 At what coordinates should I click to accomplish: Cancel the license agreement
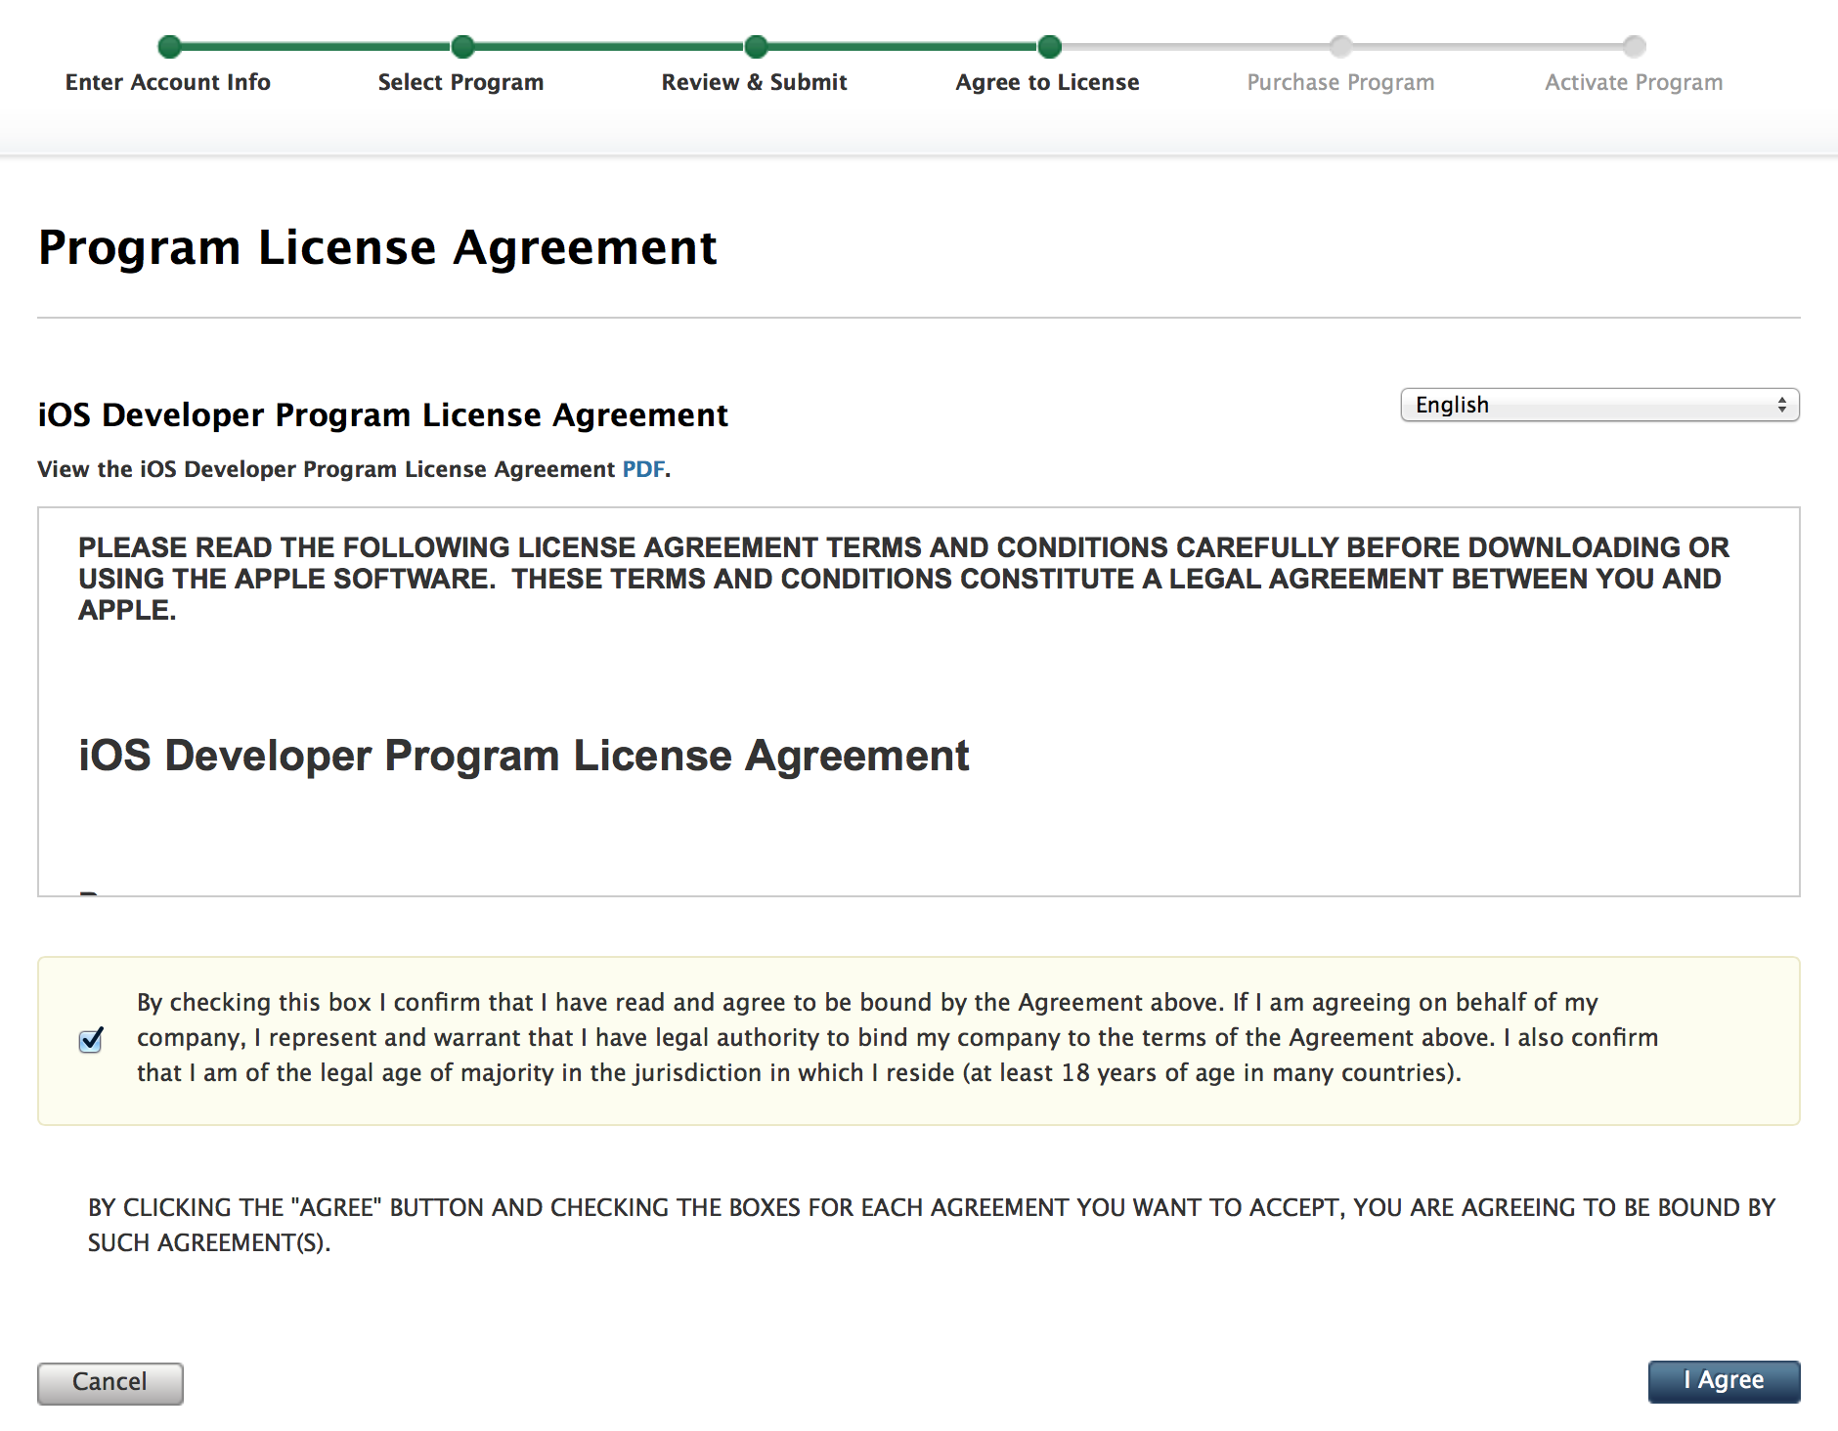110,1383
